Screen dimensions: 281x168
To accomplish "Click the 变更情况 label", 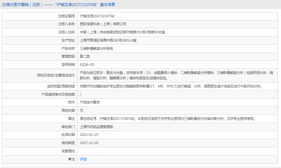I will coord(68,151).
